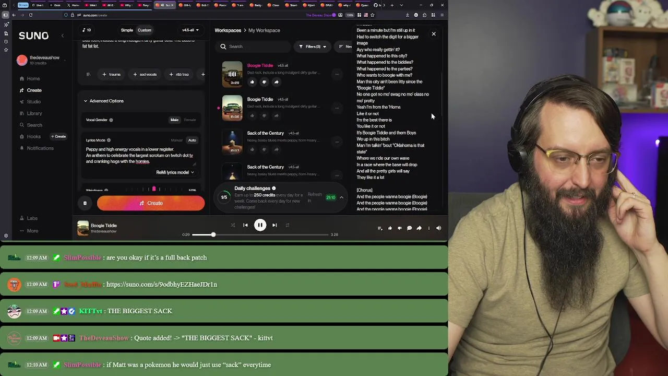The image size is (668, 376).
Task: Add the sad vocals style tag
Action: pyautogui.click(x=145, y=74)
